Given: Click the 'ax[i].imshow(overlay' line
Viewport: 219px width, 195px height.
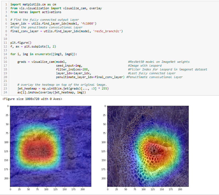Looking at the screenshot, I should (x=52, y=92).
